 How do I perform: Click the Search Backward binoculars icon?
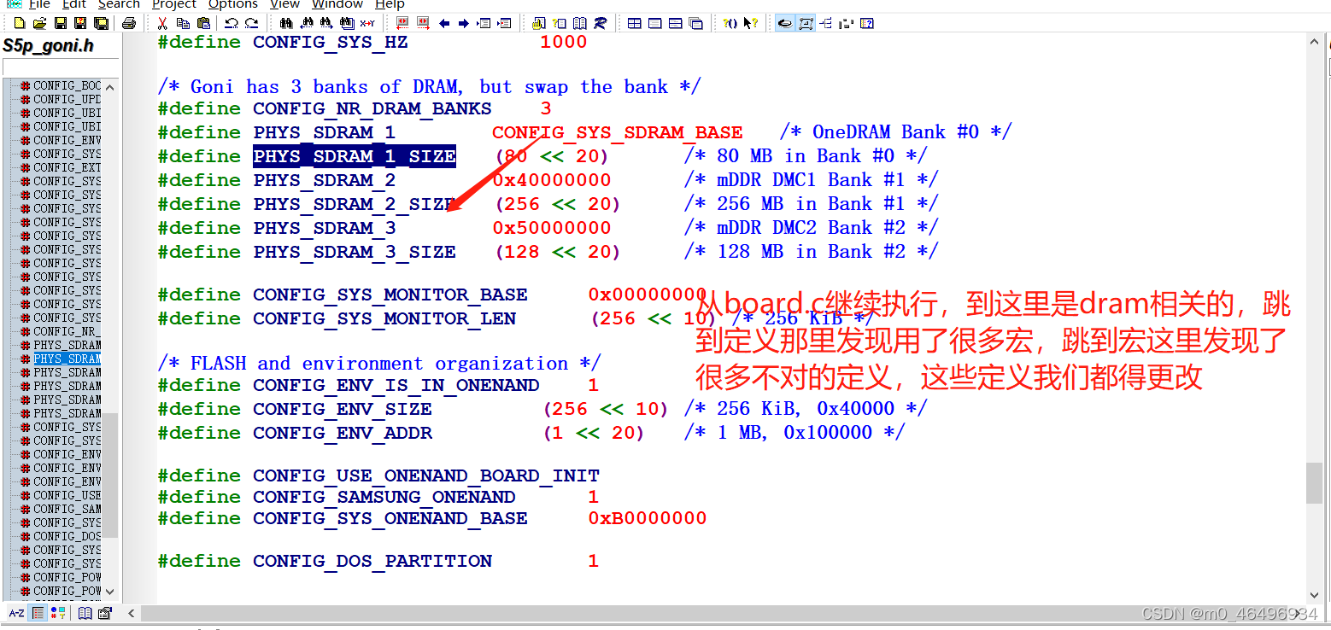click(306, 23)
